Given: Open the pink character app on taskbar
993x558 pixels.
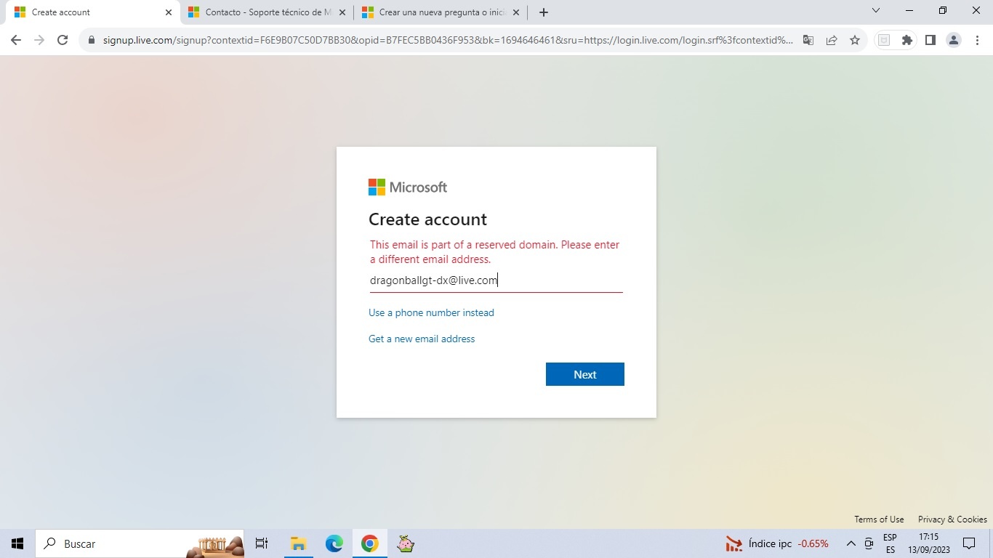Looking at the screenshot, I should 406,543.
